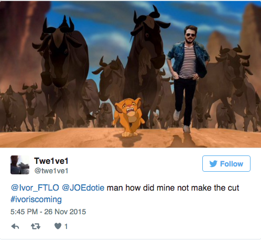This screenshot has height=240, width=261.
Task: Open the 5:45 PM - 26 Nov 2015 timestamp
Action: [x=48, y=212]
